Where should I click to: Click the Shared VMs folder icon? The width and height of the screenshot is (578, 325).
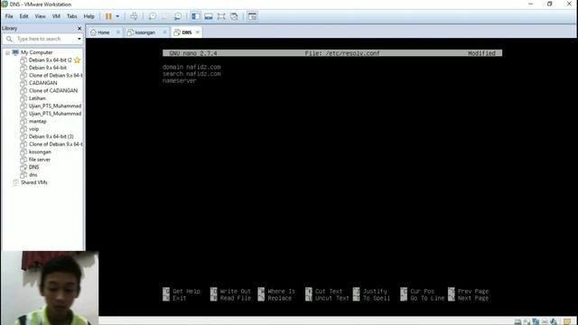tap(15, 182)
